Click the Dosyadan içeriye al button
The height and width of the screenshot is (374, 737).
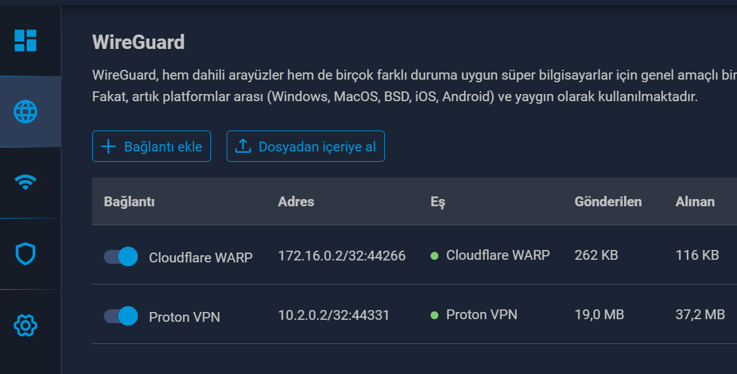tap(306, 146)
